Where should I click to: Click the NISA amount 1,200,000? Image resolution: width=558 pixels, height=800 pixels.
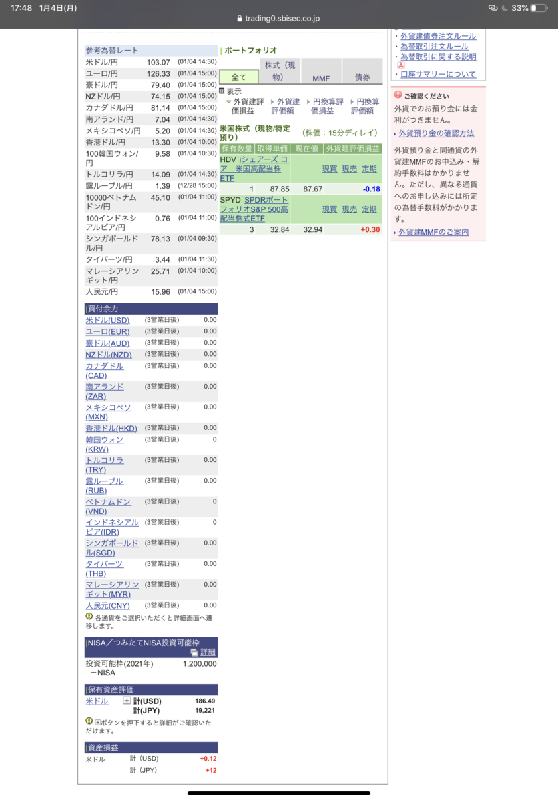click(200, 664)
